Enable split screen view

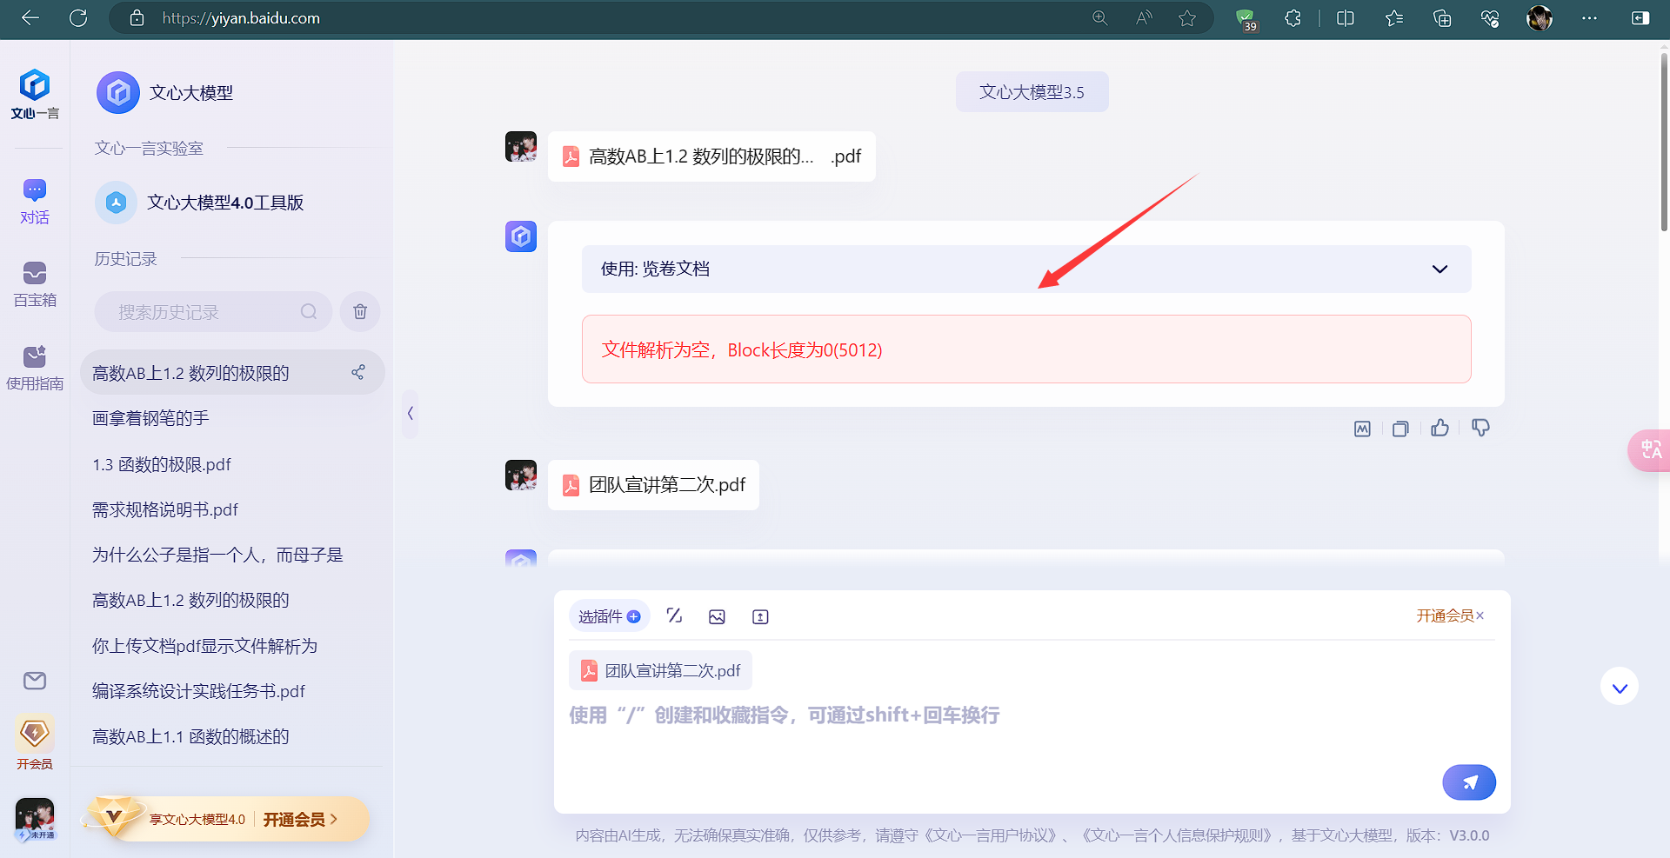coord(1346,18)
